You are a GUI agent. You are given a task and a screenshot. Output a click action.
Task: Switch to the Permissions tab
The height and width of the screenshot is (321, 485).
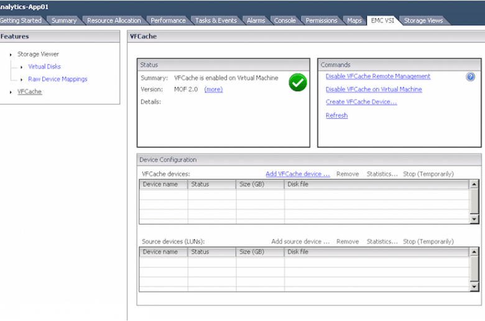321,21
